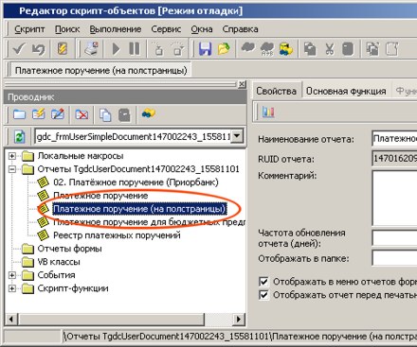This screenshot has width=417, height=347.
Task: Click the explorer delete red-cross icon
Action: [x=82, y=114]
